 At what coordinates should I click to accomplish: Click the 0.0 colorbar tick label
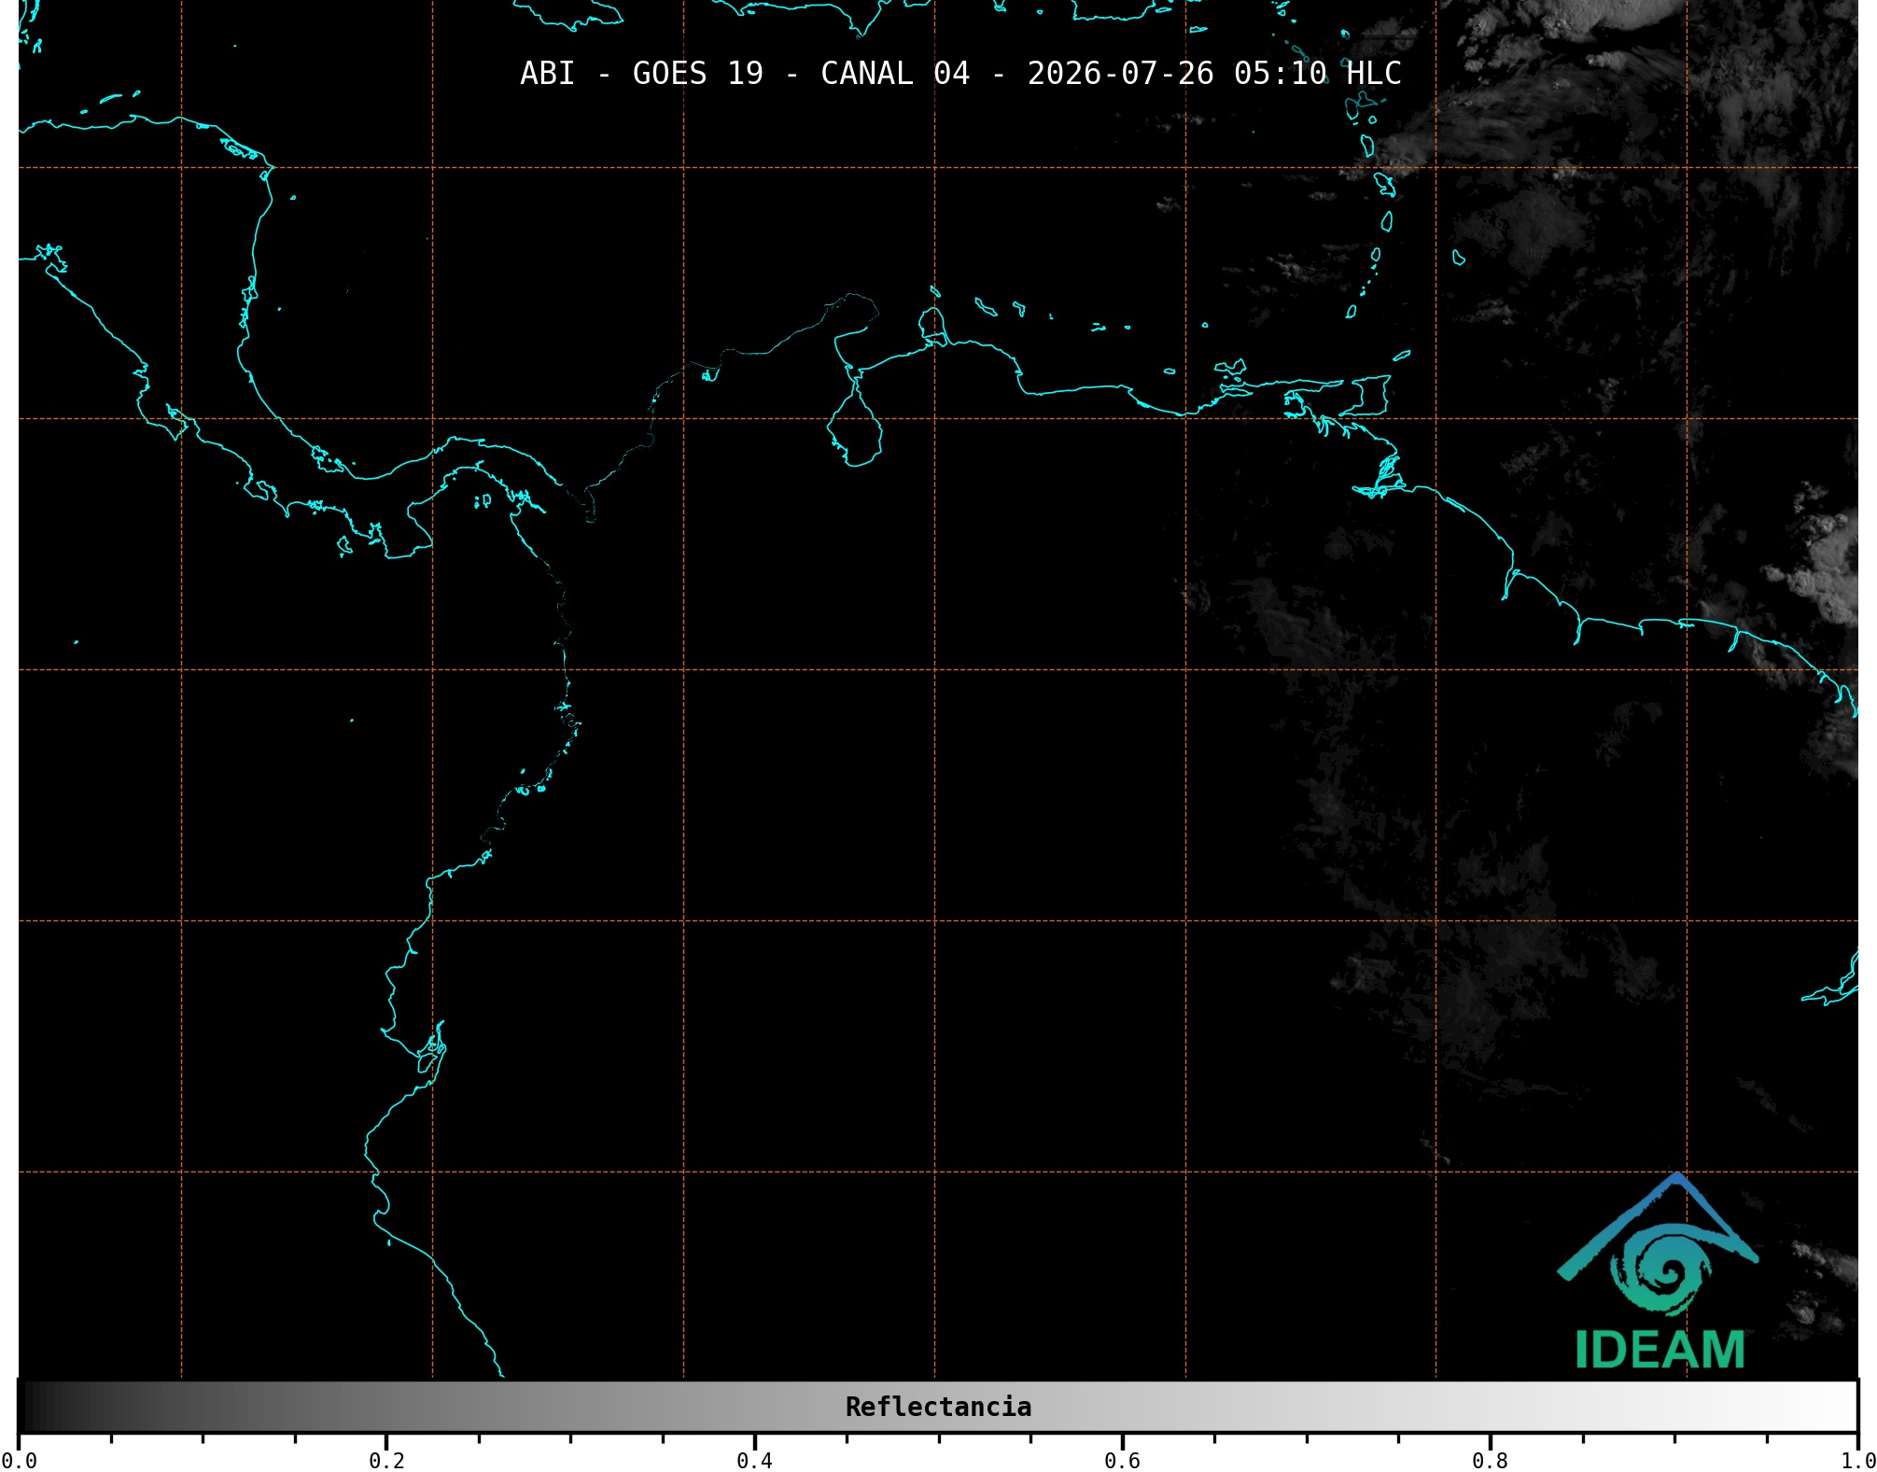[x=19, y=1460]
